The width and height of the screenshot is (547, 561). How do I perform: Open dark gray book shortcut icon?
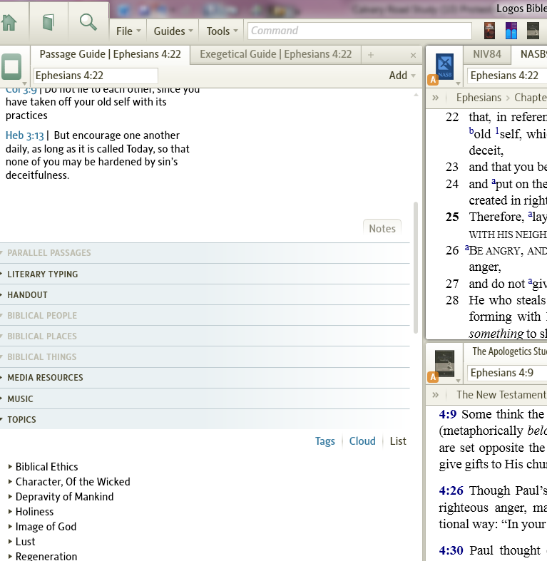(533, 31)
